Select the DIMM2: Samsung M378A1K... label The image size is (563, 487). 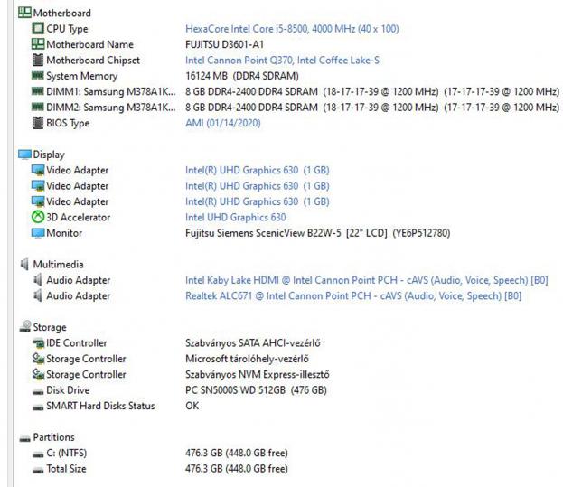[x=111, y=108]
